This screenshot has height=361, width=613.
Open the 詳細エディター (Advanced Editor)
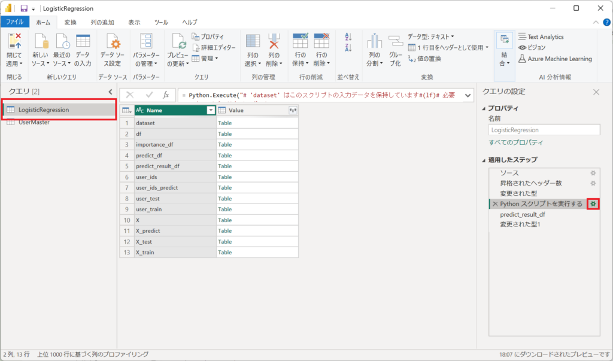point(214,48)
